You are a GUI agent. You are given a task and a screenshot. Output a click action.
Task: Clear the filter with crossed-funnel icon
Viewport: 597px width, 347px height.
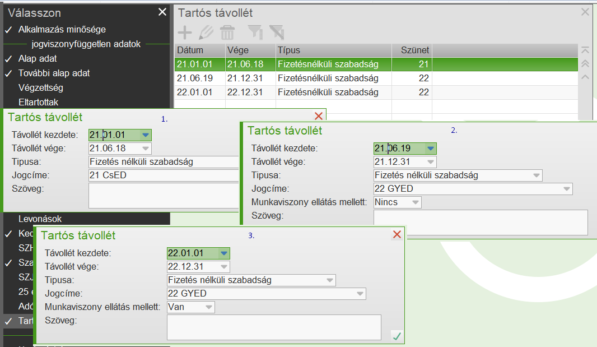click(276, 32)
